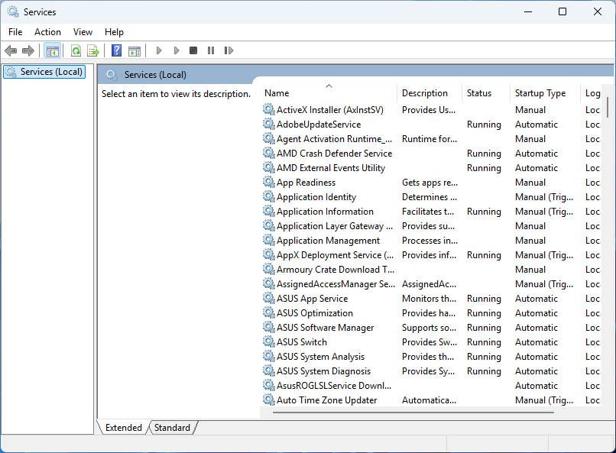Select the ASUS System Diagnosis service
This screenshot has width=616, height=453.
click(x=431, y=371)
